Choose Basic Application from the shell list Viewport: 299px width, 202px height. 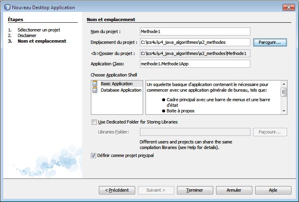[117, 84]
